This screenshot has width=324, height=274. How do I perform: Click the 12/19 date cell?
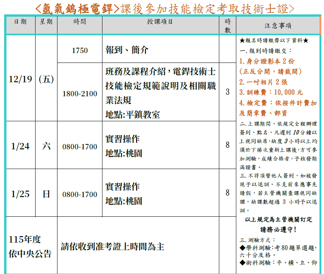point(20,79)
